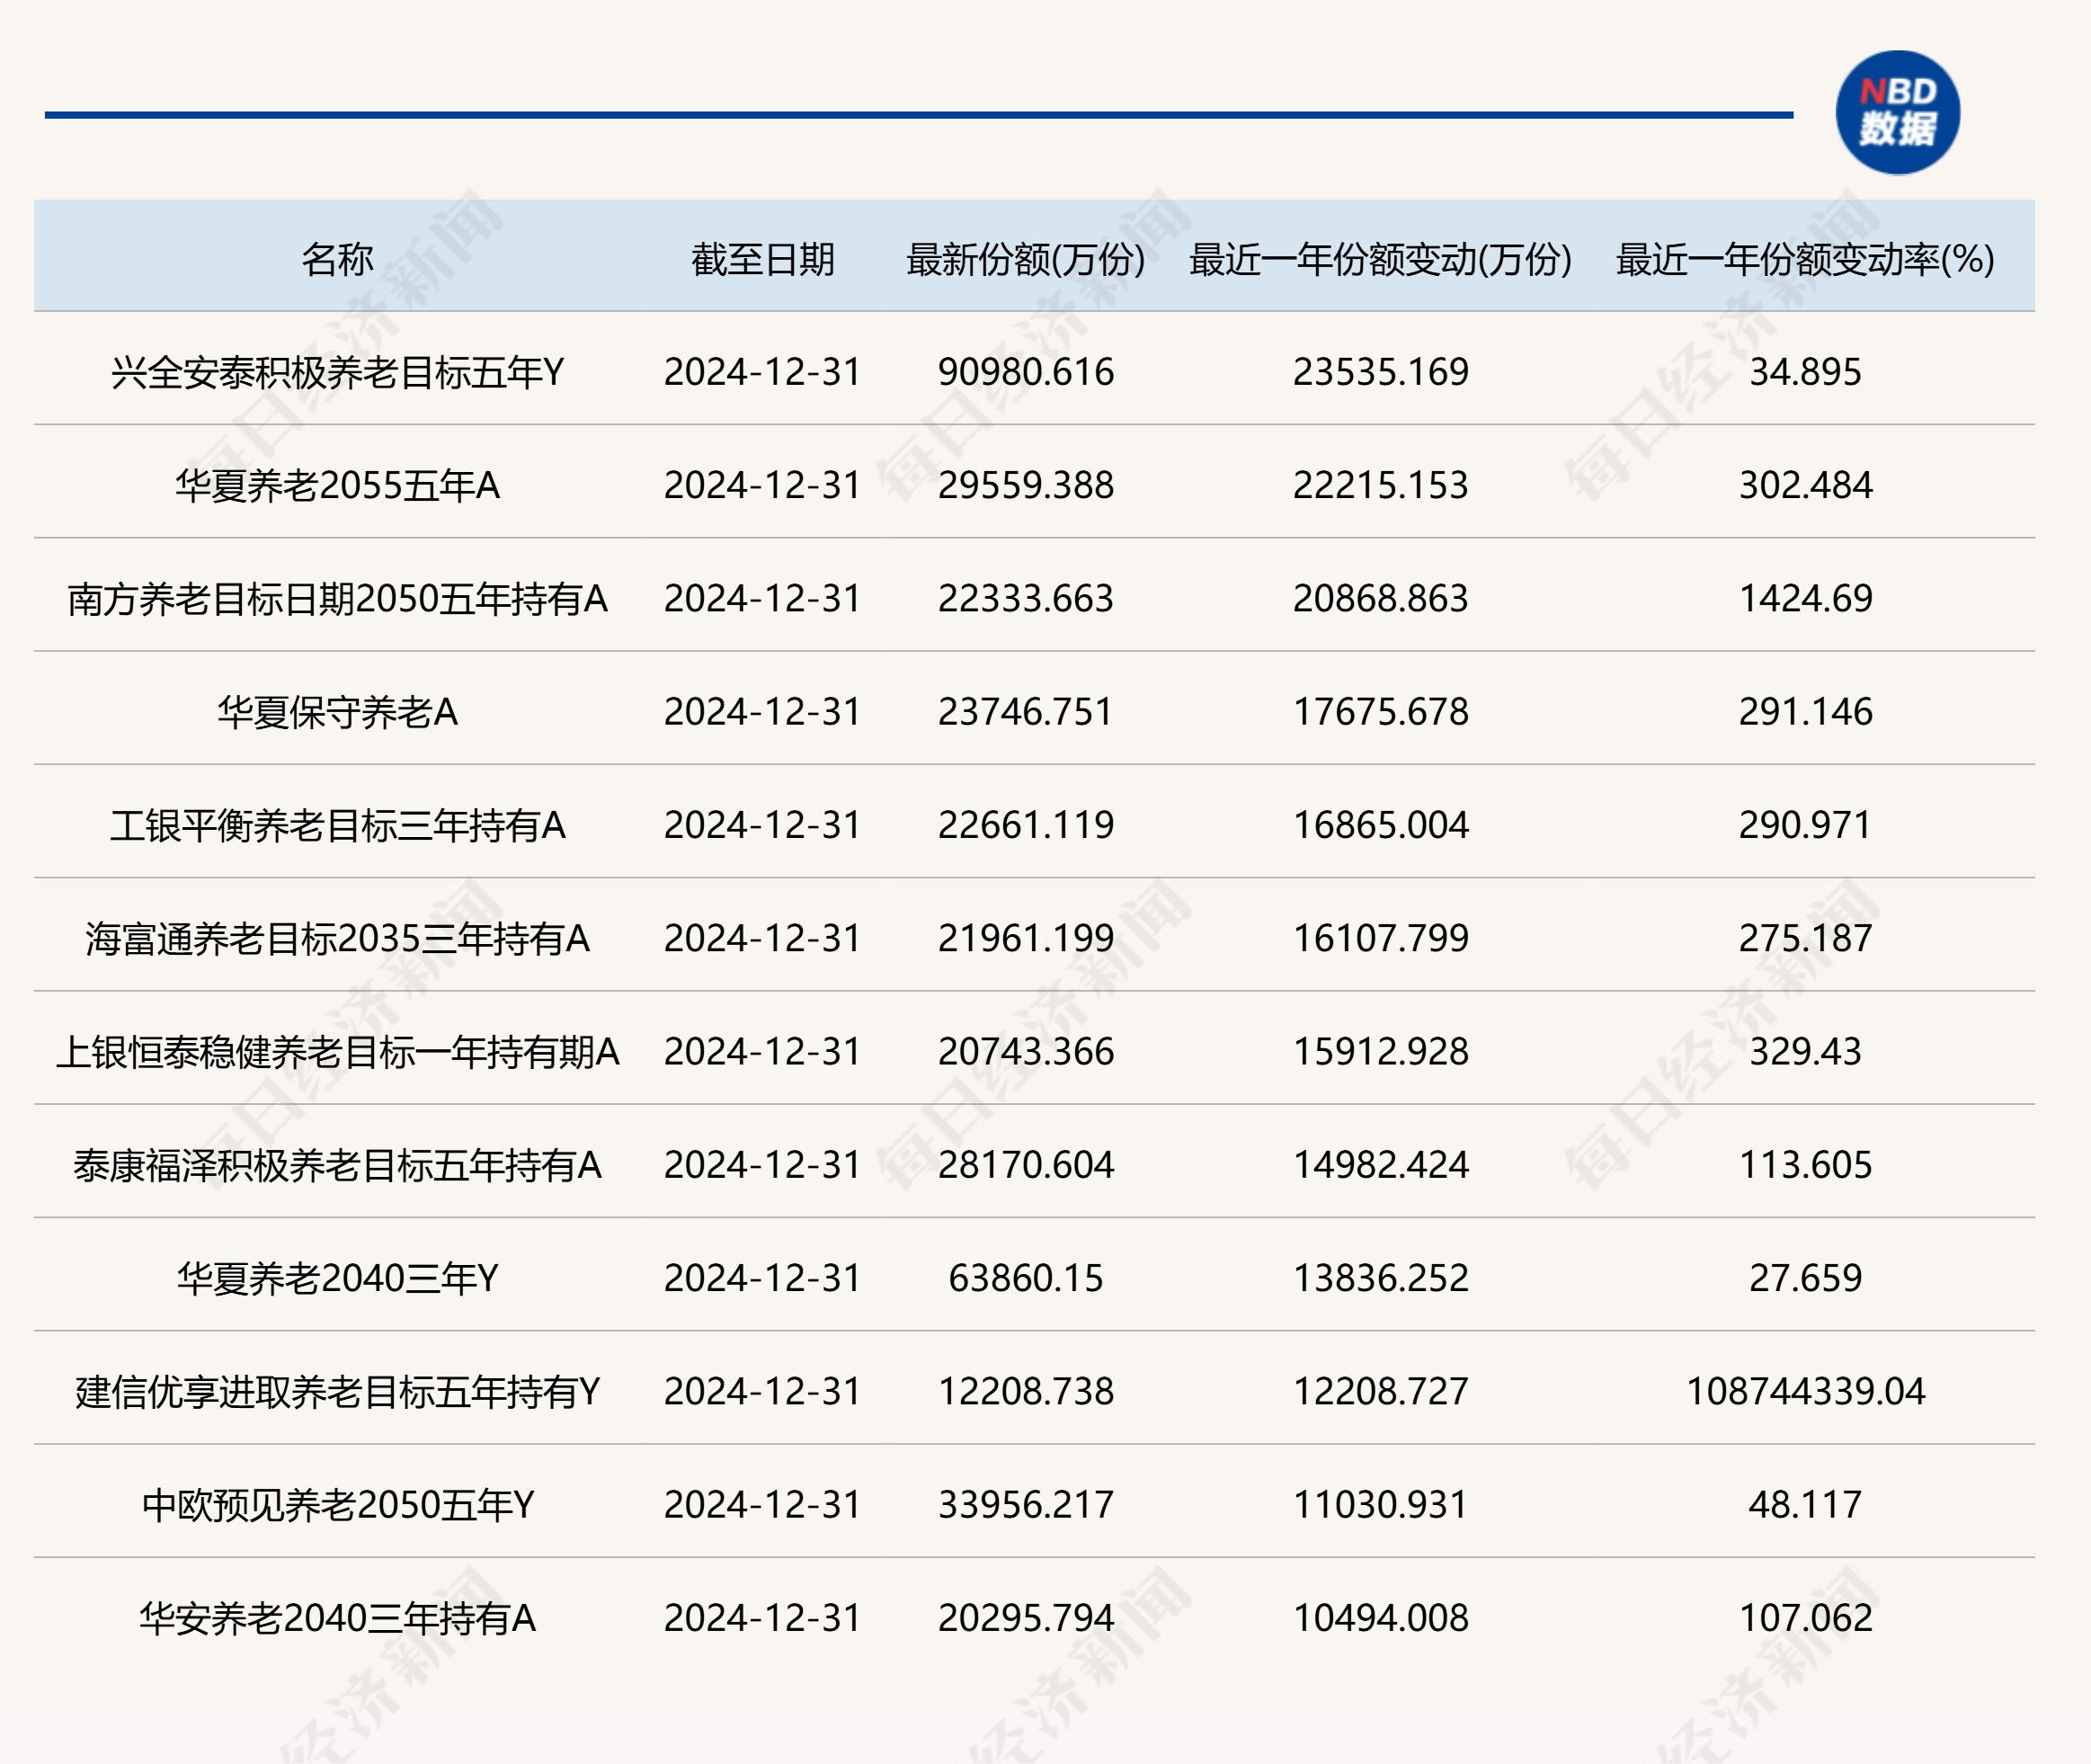Select the fund name 工银平衡养老目标三年持有A
2091x1764 pixels.
337,825
